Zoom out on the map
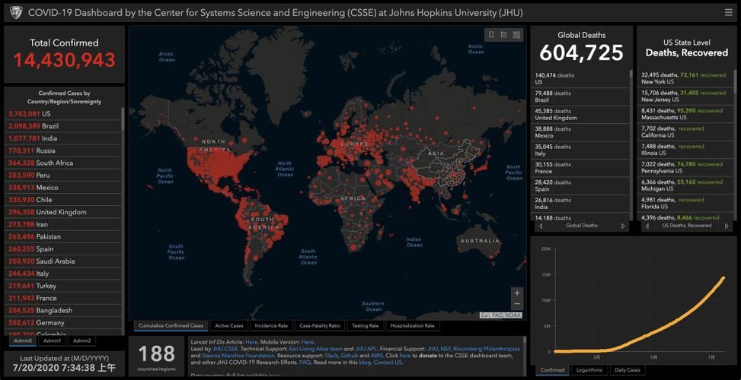 click(x=517, y=305)
